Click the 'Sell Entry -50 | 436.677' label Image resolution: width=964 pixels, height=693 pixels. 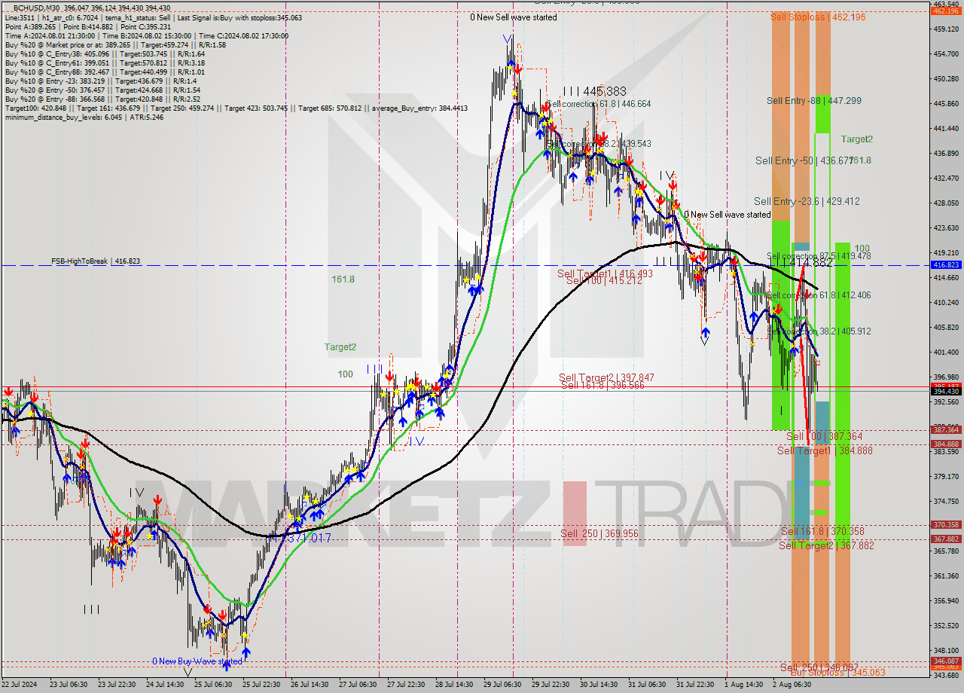pos(804,160)
